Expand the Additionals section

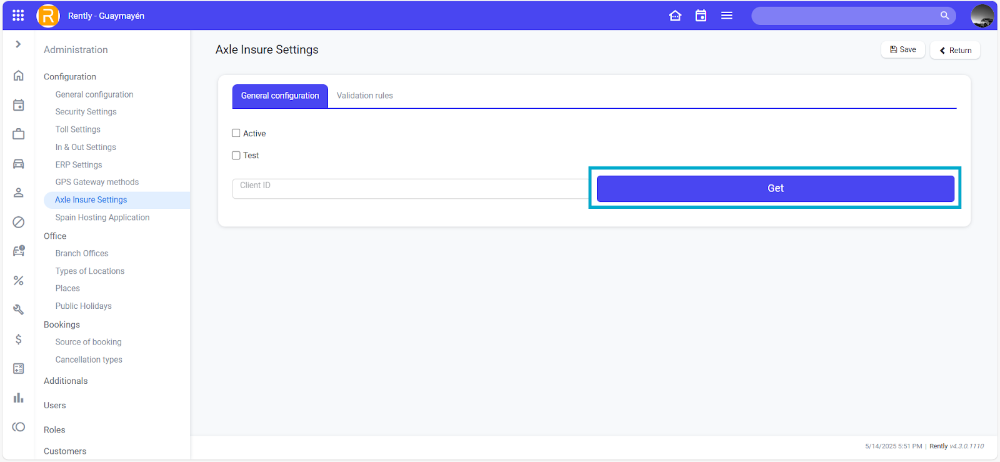tap(66, 381)
